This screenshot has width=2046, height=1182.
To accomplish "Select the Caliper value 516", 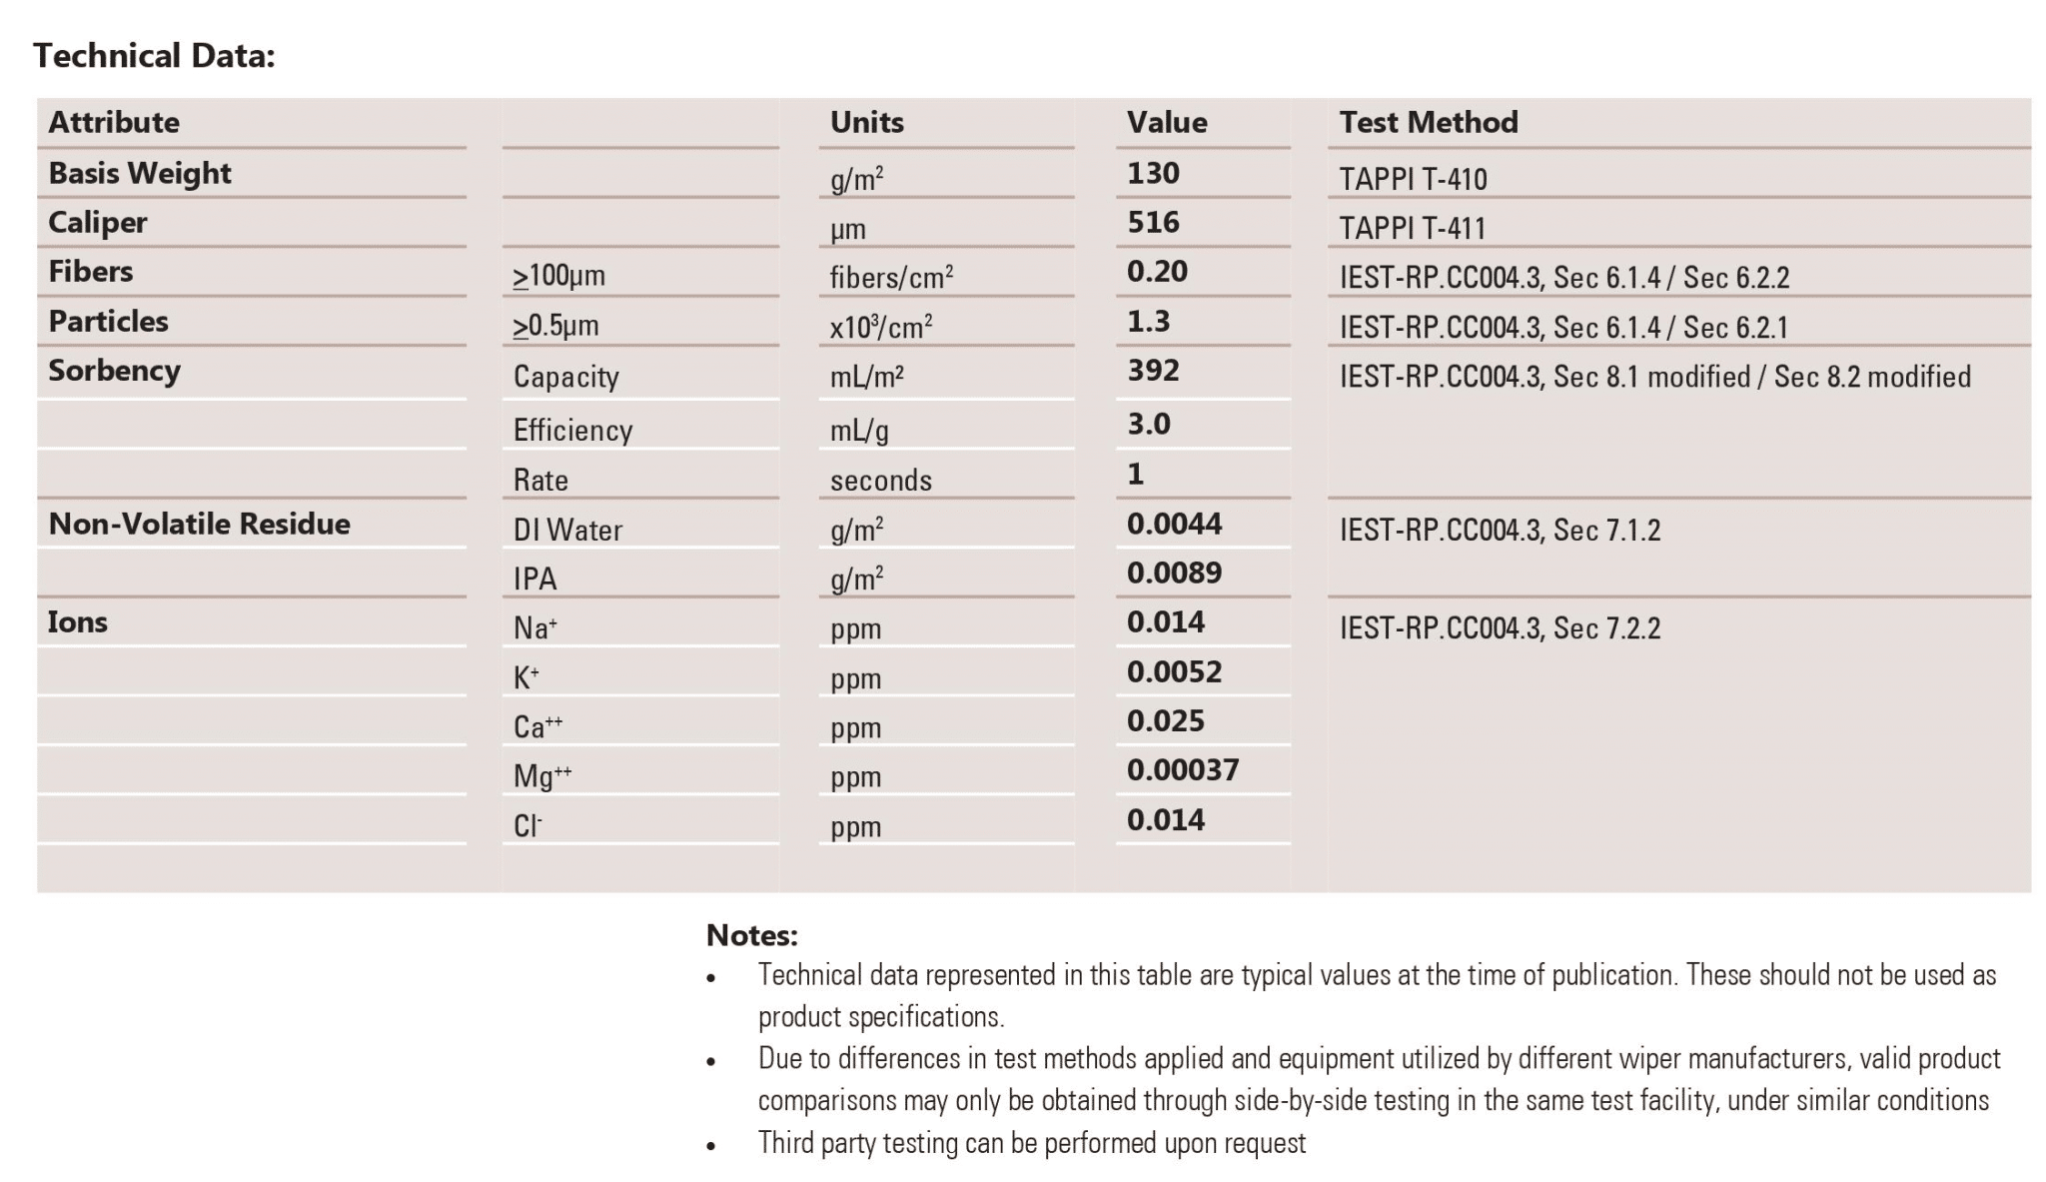I will point(1153,222).
